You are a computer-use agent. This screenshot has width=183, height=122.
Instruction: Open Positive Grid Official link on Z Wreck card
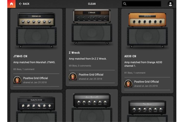click(91, 75)
